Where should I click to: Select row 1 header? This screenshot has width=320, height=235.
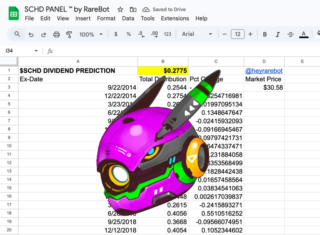(x=9, y=70)
